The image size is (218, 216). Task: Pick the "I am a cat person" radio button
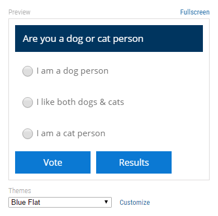[x=27, y=133]
